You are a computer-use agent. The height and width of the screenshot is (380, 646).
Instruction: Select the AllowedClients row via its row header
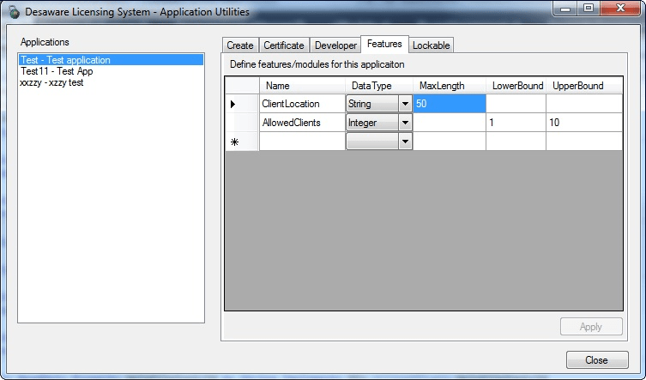(x=242, y=123)
